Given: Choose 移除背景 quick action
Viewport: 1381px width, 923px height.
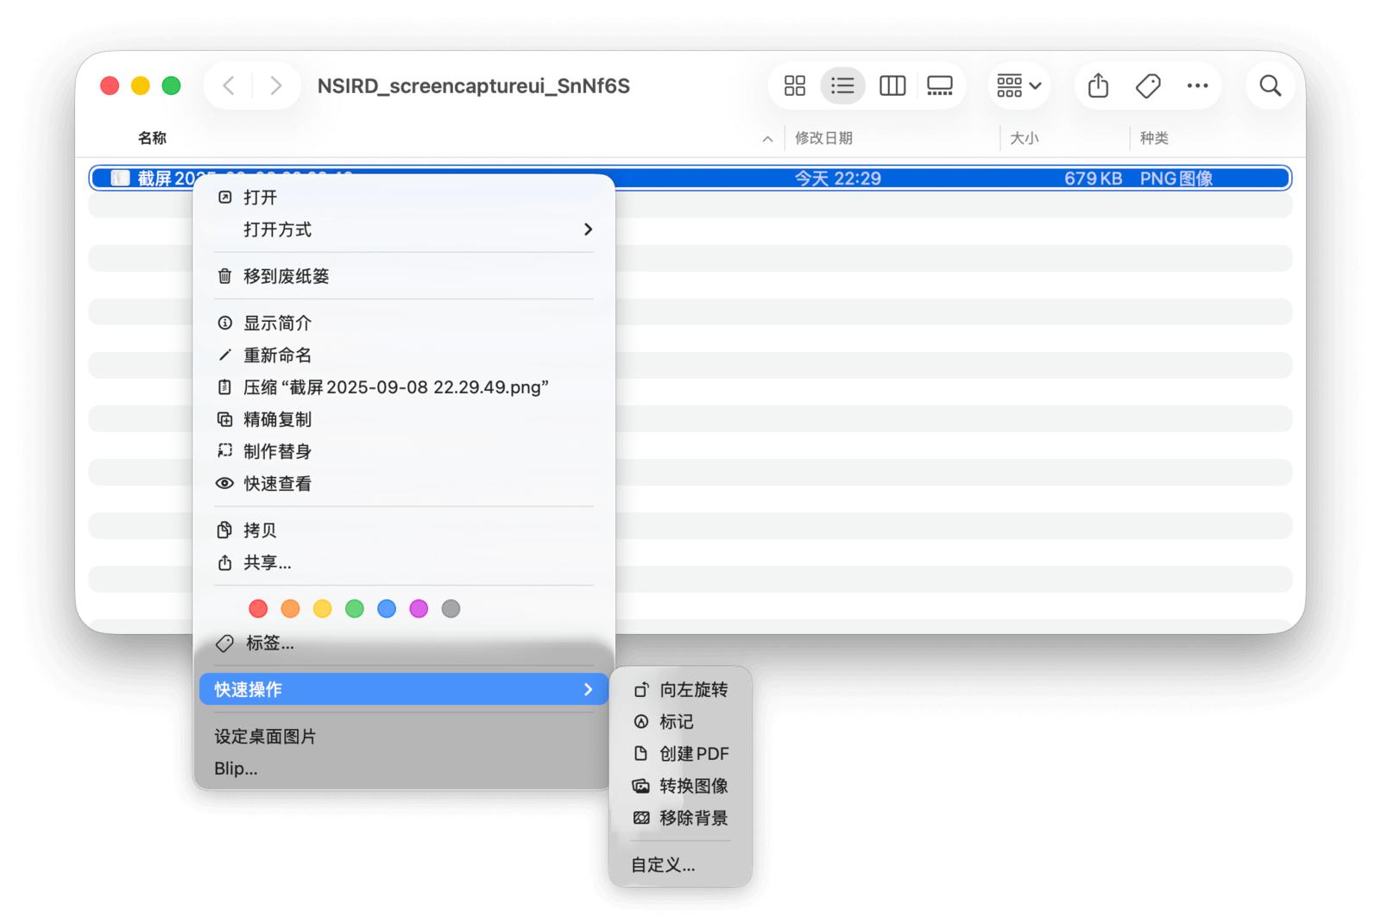Looking at the screenshot, I should pos(693,818).
